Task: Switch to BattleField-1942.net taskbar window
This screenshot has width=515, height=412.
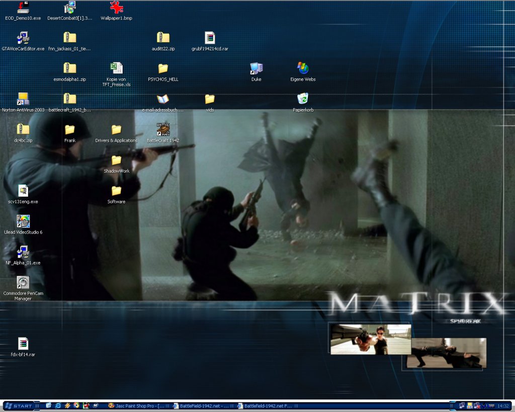Action: point(203,406)
